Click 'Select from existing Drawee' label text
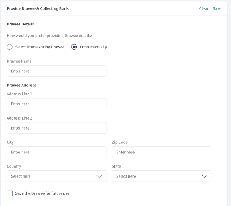 (x=40, y=47)
